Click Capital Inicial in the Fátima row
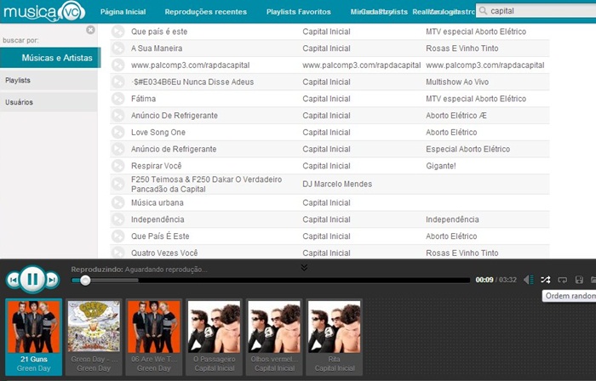596x381 pixels. point(326,99)
